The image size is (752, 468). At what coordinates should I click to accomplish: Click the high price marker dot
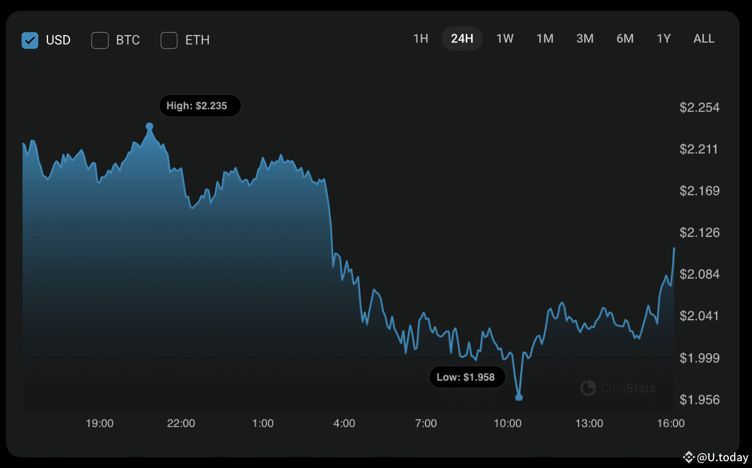(x=149, y=127)
